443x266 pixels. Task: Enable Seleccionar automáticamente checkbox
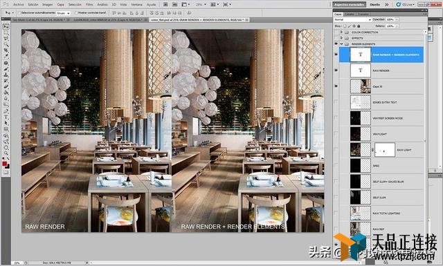coord(19,12)
